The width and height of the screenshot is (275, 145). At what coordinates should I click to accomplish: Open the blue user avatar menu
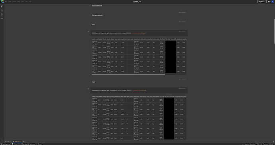[273, 2]
